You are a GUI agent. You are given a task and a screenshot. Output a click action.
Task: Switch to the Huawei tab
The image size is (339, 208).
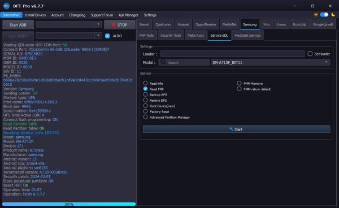pos(183,24)
